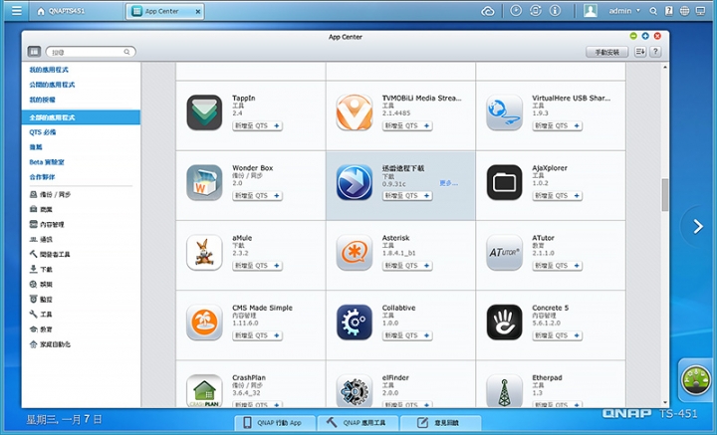Open 意見回饋 feedback in bottom bar

click(440, 423)
